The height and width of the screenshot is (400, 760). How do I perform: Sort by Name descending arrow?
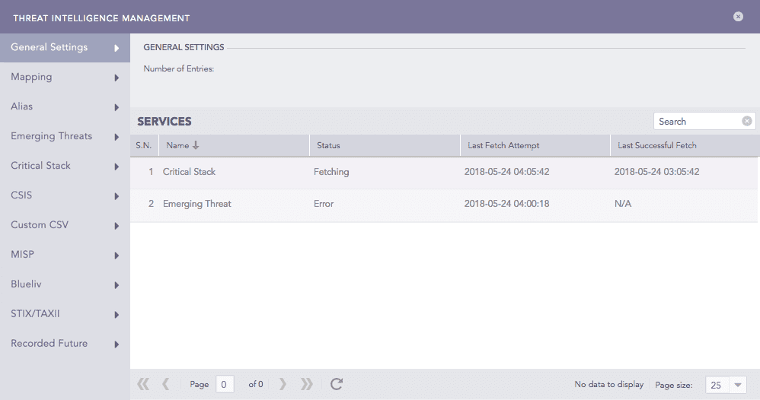pyautogui.click(x=196, y=145)
